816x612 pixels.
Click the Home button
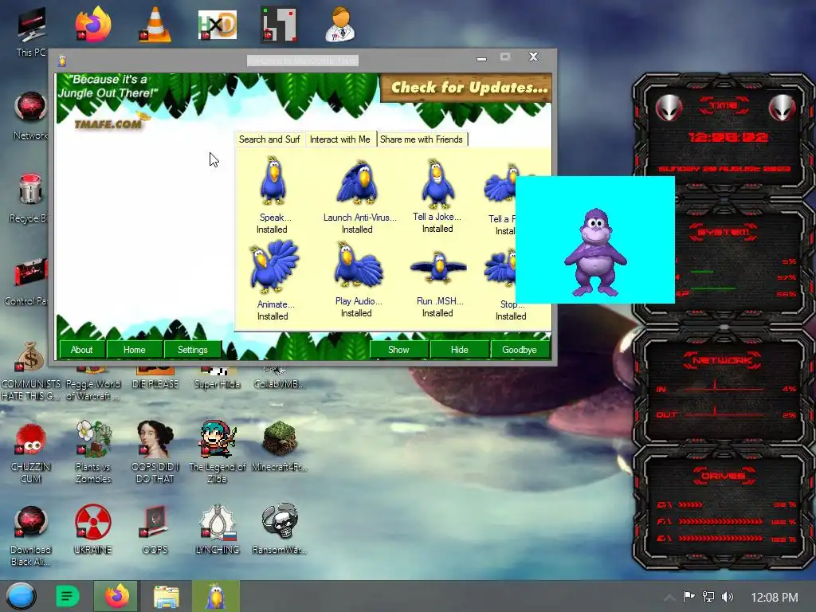point(134,350)
